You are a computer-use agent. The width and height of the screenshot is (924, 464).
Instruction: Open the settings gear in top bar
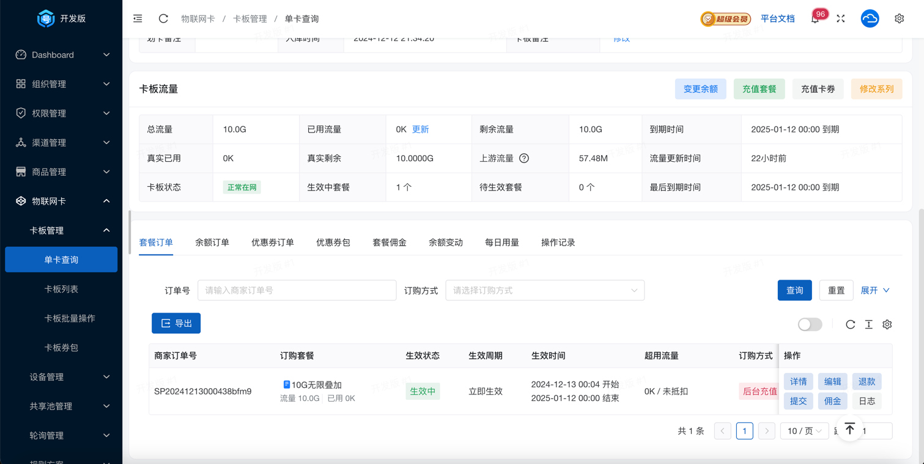click(899, 19)
